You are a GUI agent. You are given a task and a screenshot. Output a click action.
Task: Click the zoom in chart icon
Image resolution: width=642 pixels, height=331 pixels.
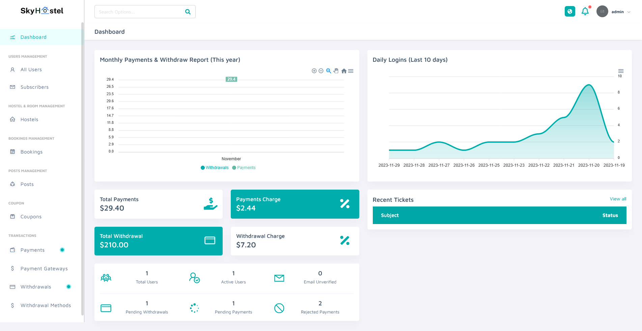(314, 71)
